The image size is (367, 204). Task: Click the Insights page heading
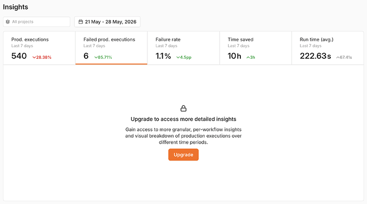click(15, 7)
